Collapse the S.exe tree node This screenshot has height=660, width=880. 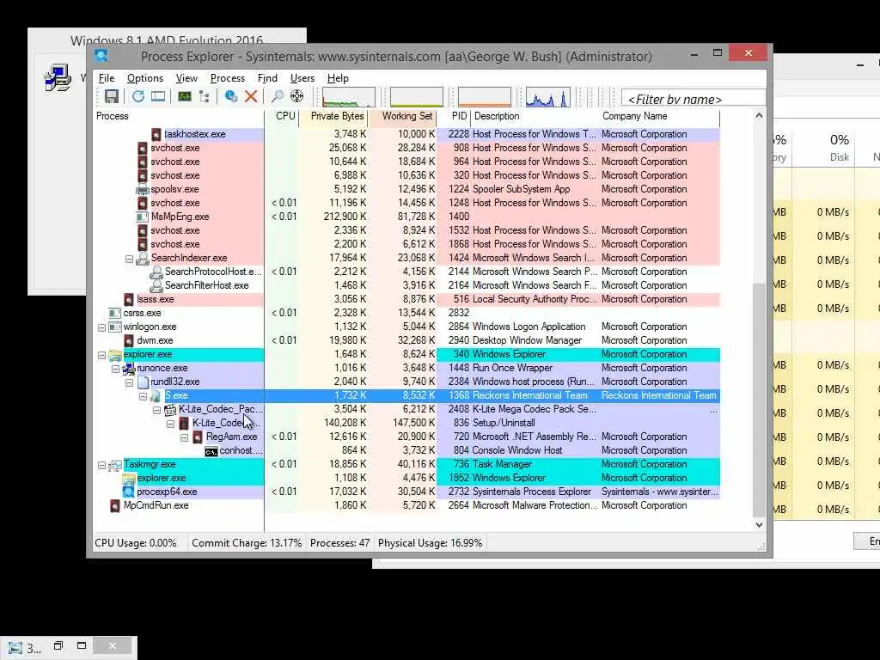pos(144,396)
